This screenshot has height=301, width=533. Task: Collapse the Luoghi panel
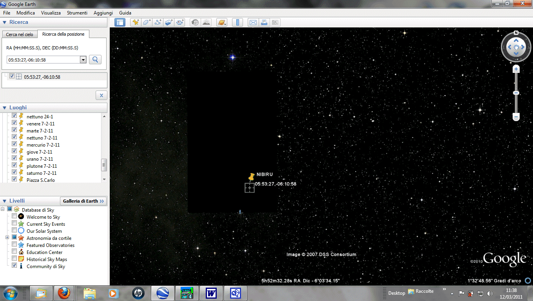5,108
